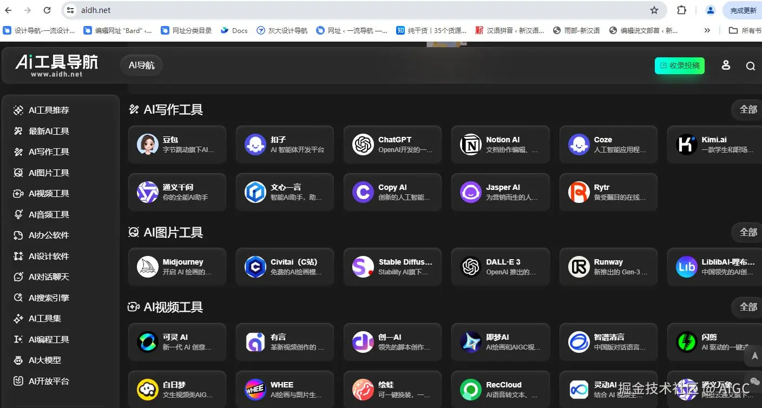Open the browser profile avatar icon
The height and width of the screenshot is (408, 762).
(711, 10)
